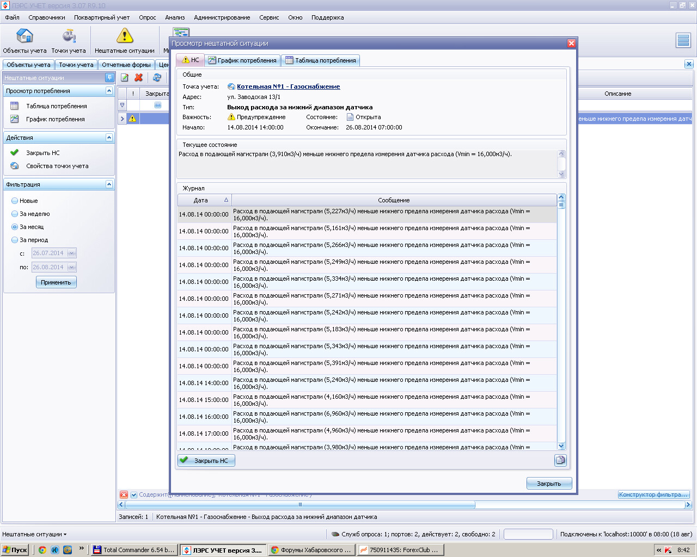697x557 pixels.
Task: Click Закрыть НС button in dialog
Action: point(206,461)
